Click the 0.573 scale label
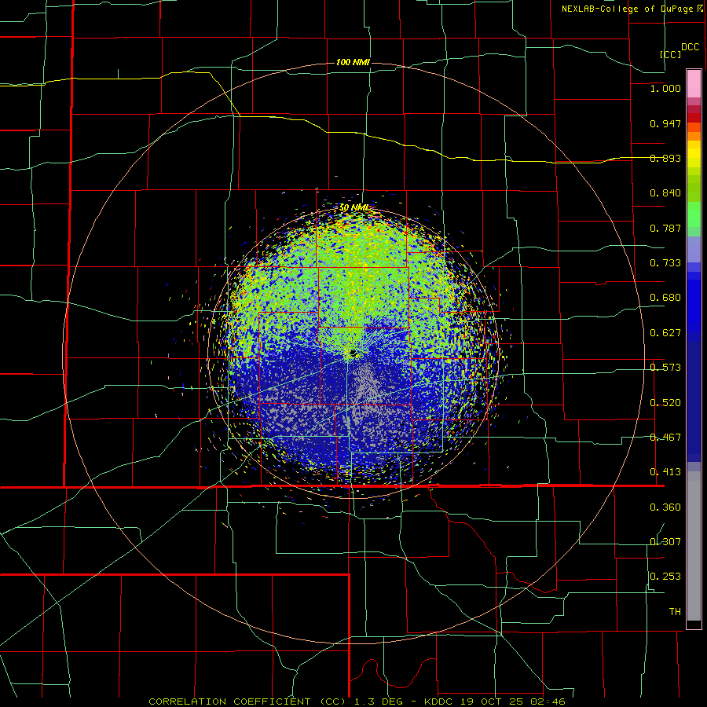The height and width of the screenshot is (707, 707). click(x=665, y=368)
